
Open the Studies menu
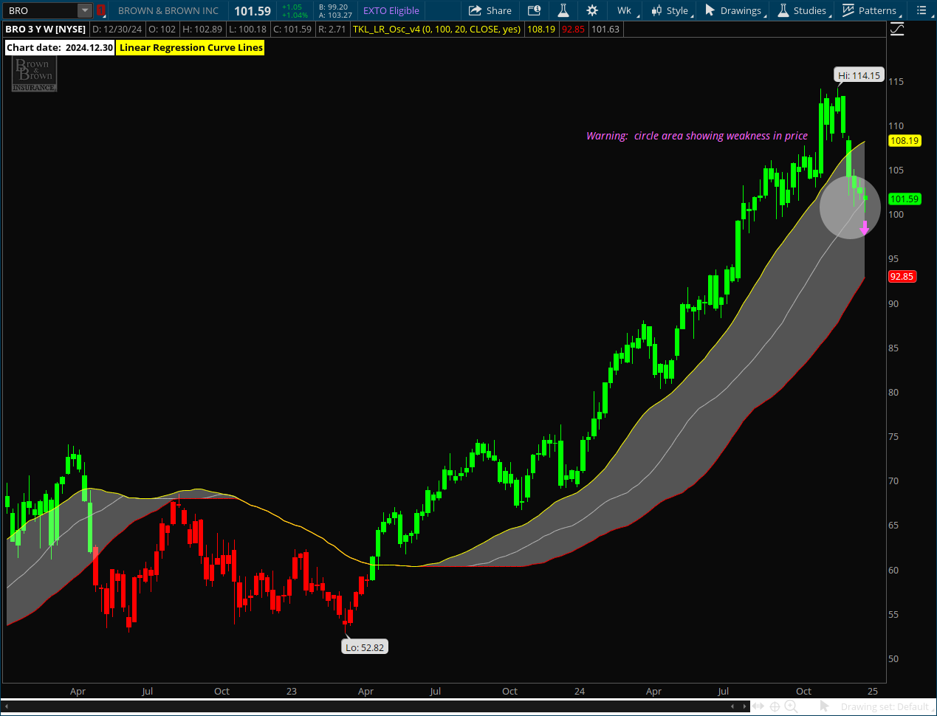click(x=803, y=10)
